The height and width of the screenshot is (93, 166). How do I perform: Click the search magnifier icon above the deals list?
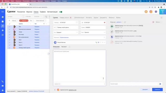[46, 17]
